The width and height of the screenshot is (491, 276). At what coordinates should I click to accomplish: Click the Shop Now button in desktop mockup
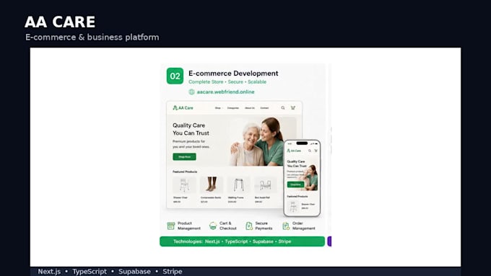point(184,156)
